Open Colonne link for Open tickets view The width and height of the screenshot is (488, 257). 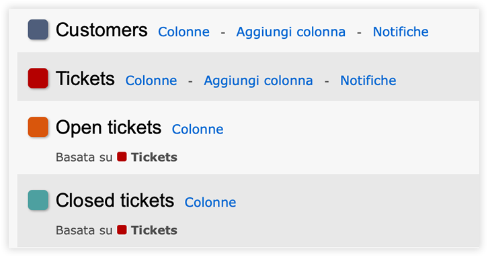coord(198,130)
